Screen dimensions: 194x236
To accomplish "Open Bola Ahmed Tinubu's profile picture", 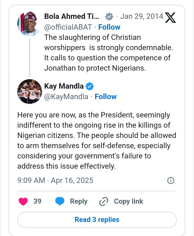I will click(29, 24).
